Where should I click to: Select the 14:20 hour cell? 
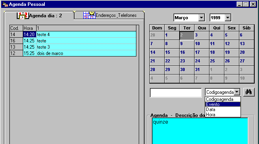(29, 35)
